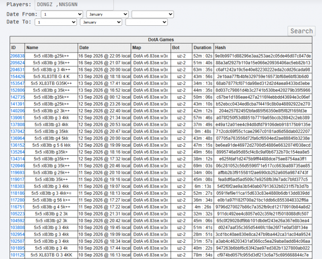Open game ID 103808
The width and height of the screenshot is (322, 259).
(17, 228)
